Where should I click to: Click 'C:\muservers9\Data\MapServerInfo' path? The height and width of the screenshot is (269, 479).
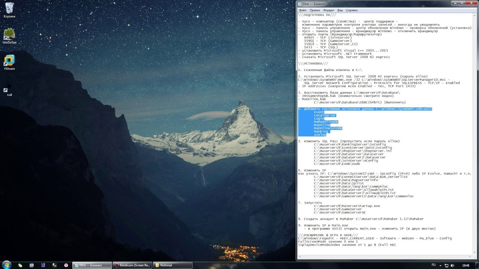click(x=346, y=180)
